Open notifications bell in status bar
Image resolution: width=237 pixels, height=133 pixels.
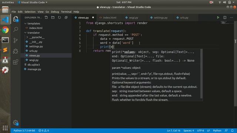click(x=232, y=130)
